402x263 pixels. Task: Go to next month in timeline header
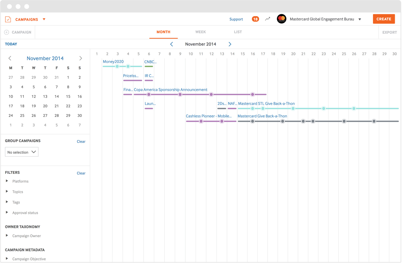coord(230,44)
